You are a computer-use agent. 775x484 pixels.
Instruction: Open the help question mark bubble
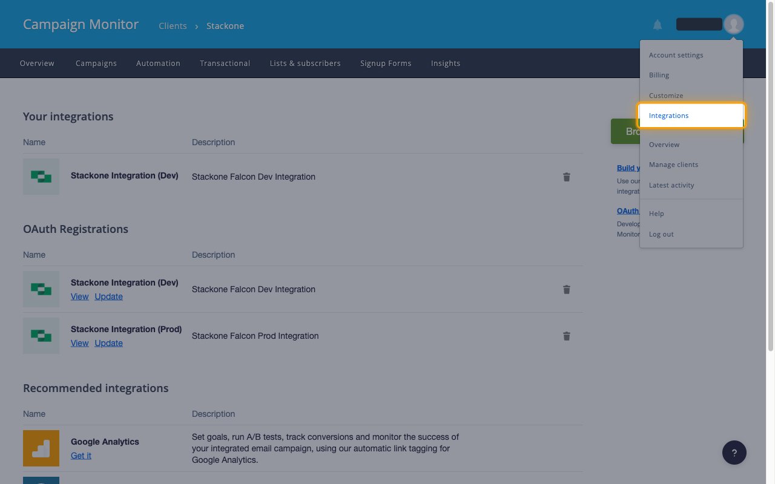734,453
